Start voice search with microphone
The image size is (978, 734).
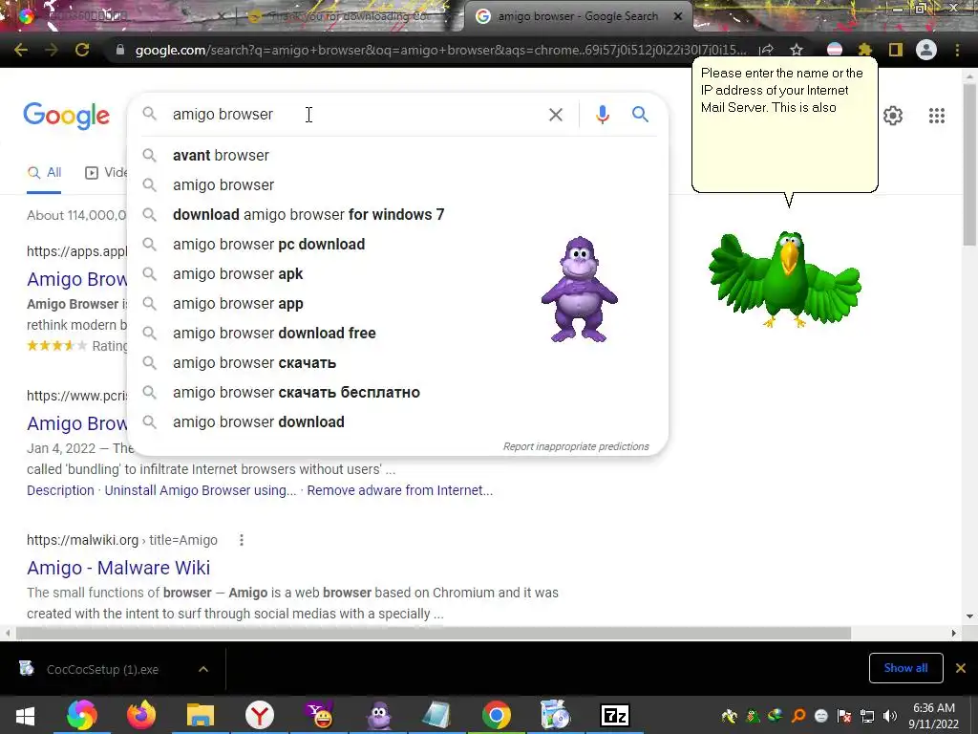tap(602, 115)
